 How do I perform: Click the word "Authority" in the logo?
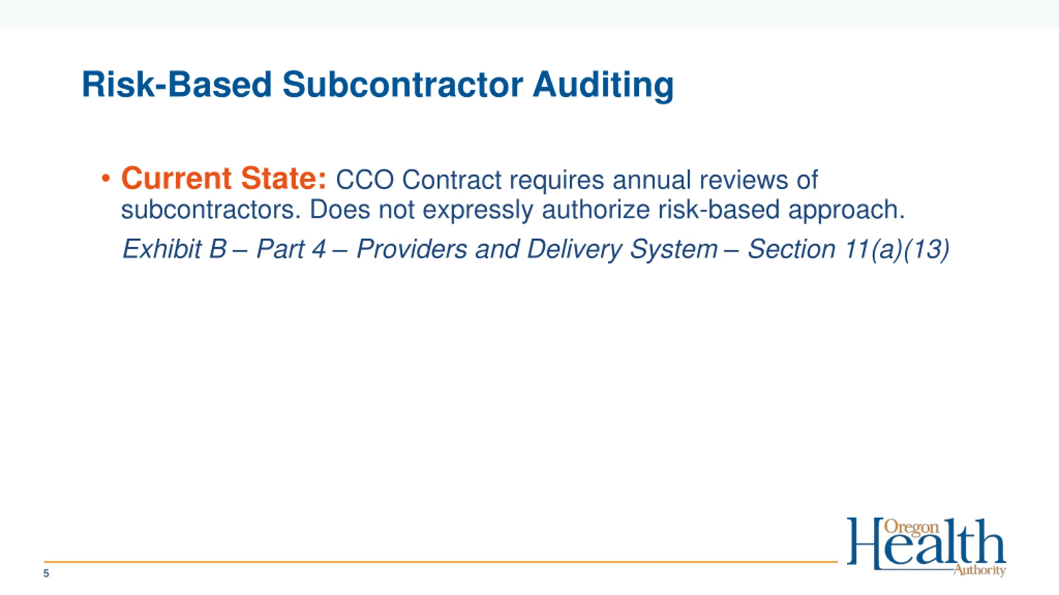click(x=979, y=570)
